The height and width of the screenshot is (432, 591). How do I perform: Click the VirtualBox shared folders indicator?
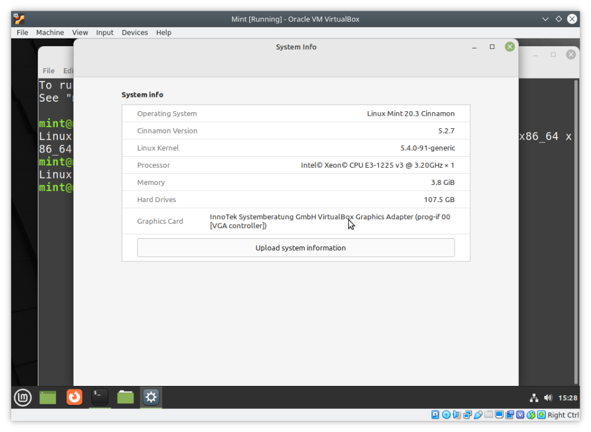click(489, 415)
